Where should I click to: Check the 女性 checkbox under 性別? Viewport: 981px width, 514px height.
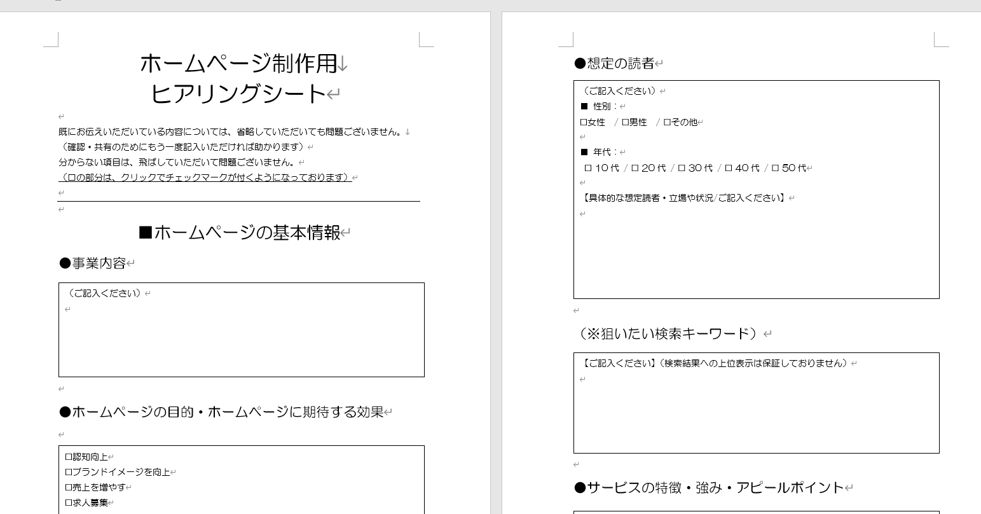pos(584,122)
